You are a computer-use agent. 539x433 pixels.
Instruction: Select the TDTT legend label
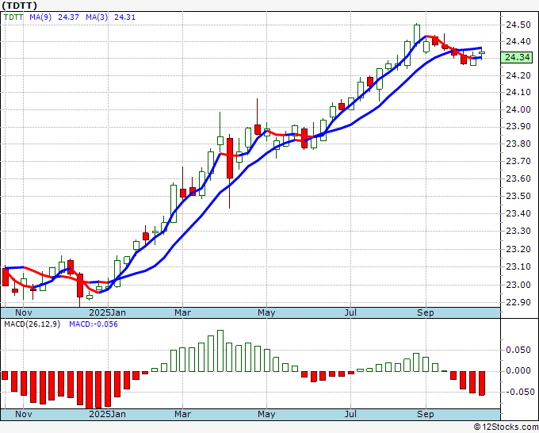click(13, 17)
